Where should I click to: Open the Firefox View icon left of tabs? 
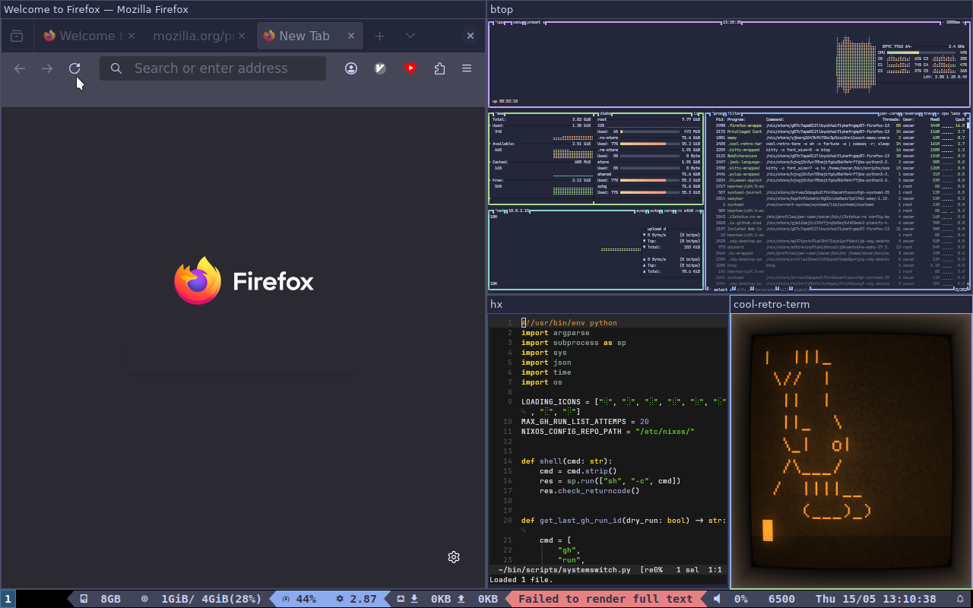click(17, 36)
